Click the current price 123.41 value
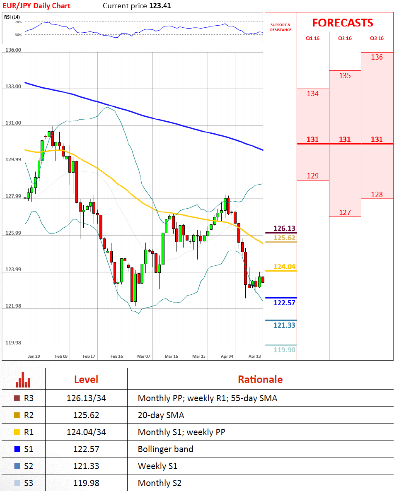Screen dimensions: 399x491 click(160, 6)
